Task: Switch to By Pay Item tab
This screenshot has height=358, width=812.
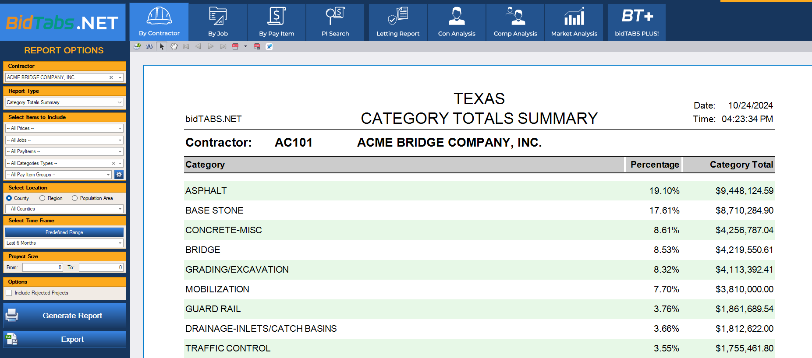Action: coord(277,22)
